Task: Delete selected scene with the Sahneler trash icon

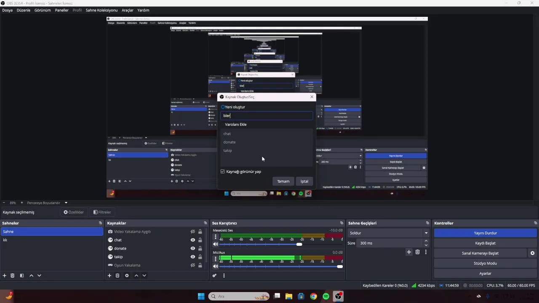Action: [13, 276]
